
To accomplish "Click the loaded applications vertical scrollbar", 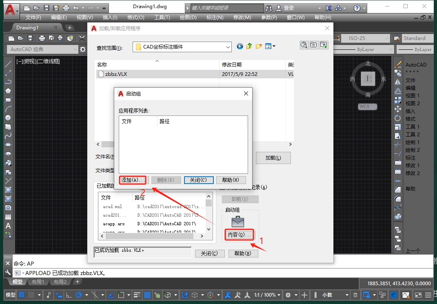I will point(209,213).
